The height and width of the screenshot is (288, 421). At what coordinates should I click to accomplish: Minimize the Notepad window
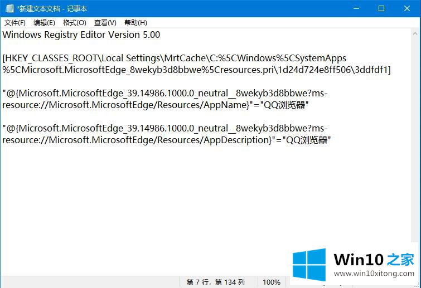pos(356,8)
